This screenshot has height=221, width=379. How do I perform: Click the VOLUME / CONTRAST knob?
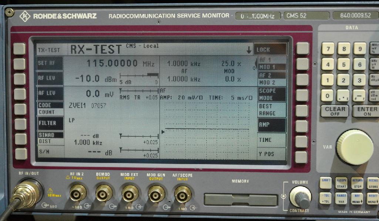(301, 197)
